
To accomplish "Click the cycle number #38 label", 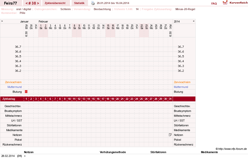I will coord(32,3).
